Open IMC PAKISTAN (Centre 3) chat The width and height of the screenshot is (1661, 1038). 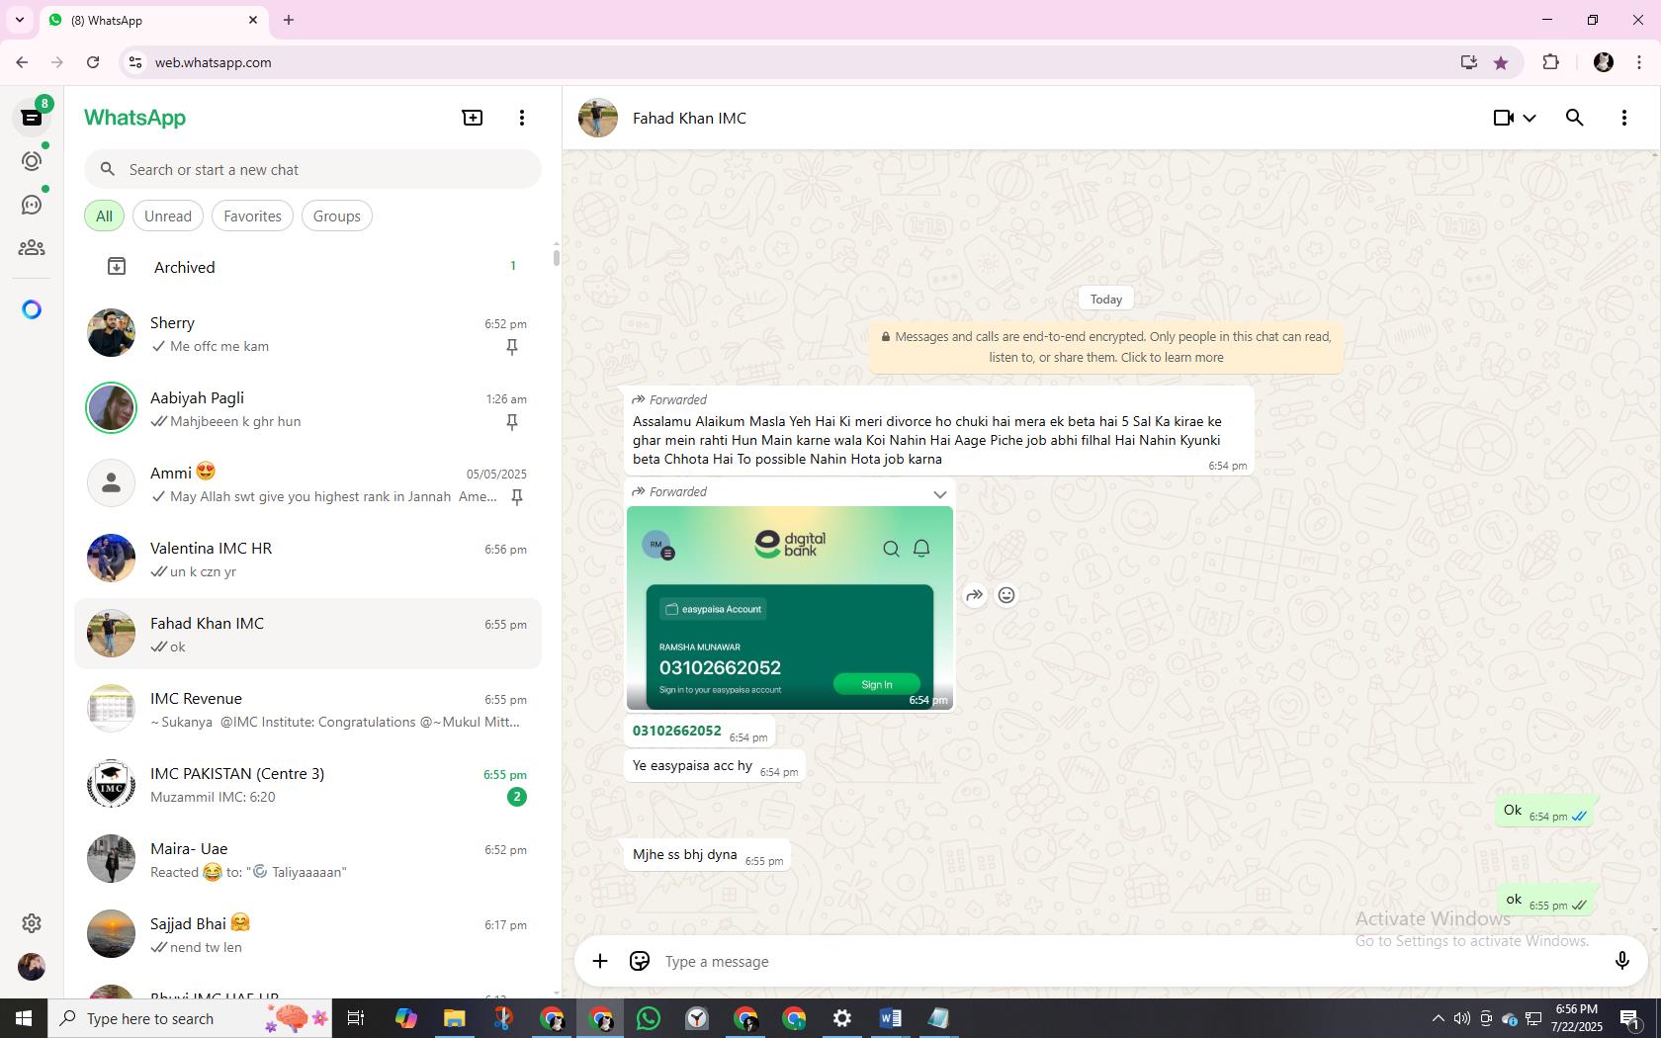(308, 785)
